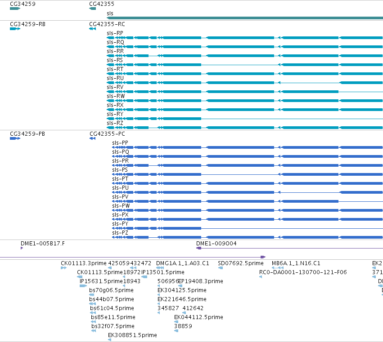Viewport: 383px width, 342px height.
Task: Select the CG34259 gene label
Action: [x=23, y=4]
